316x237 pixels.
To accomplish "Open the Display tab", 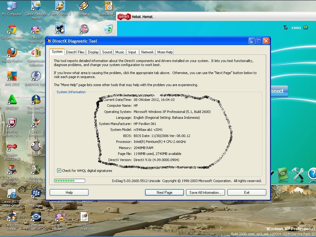I will tap(93, 52).
